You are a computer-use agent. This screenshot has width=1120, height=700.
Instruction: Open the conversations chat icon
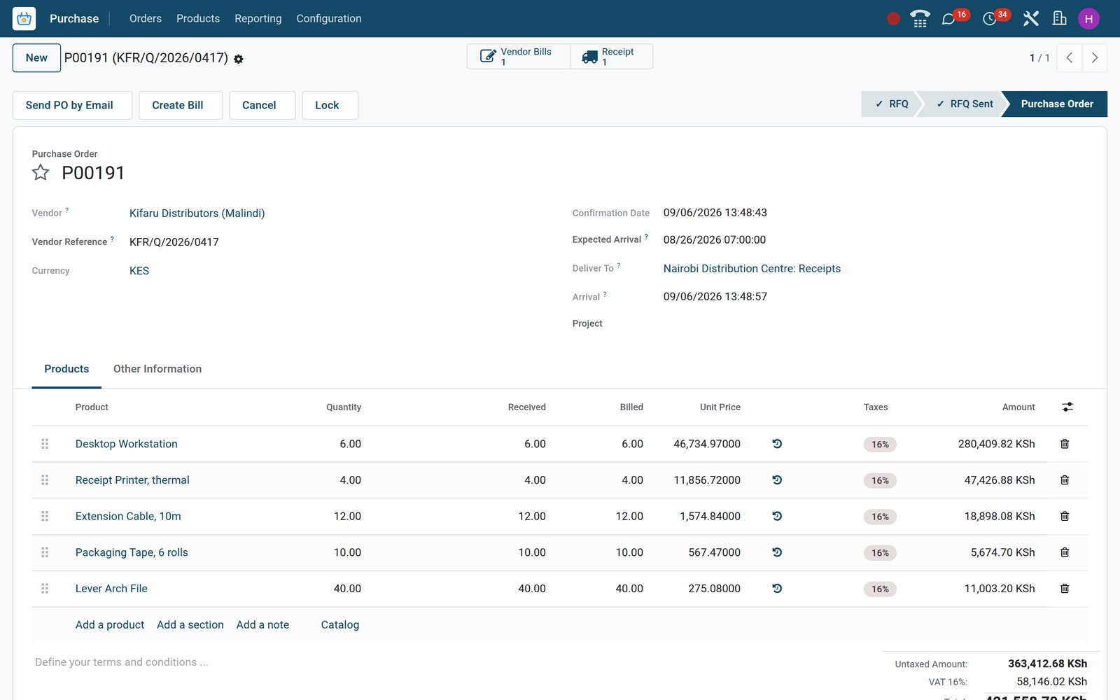click(948, 19)
